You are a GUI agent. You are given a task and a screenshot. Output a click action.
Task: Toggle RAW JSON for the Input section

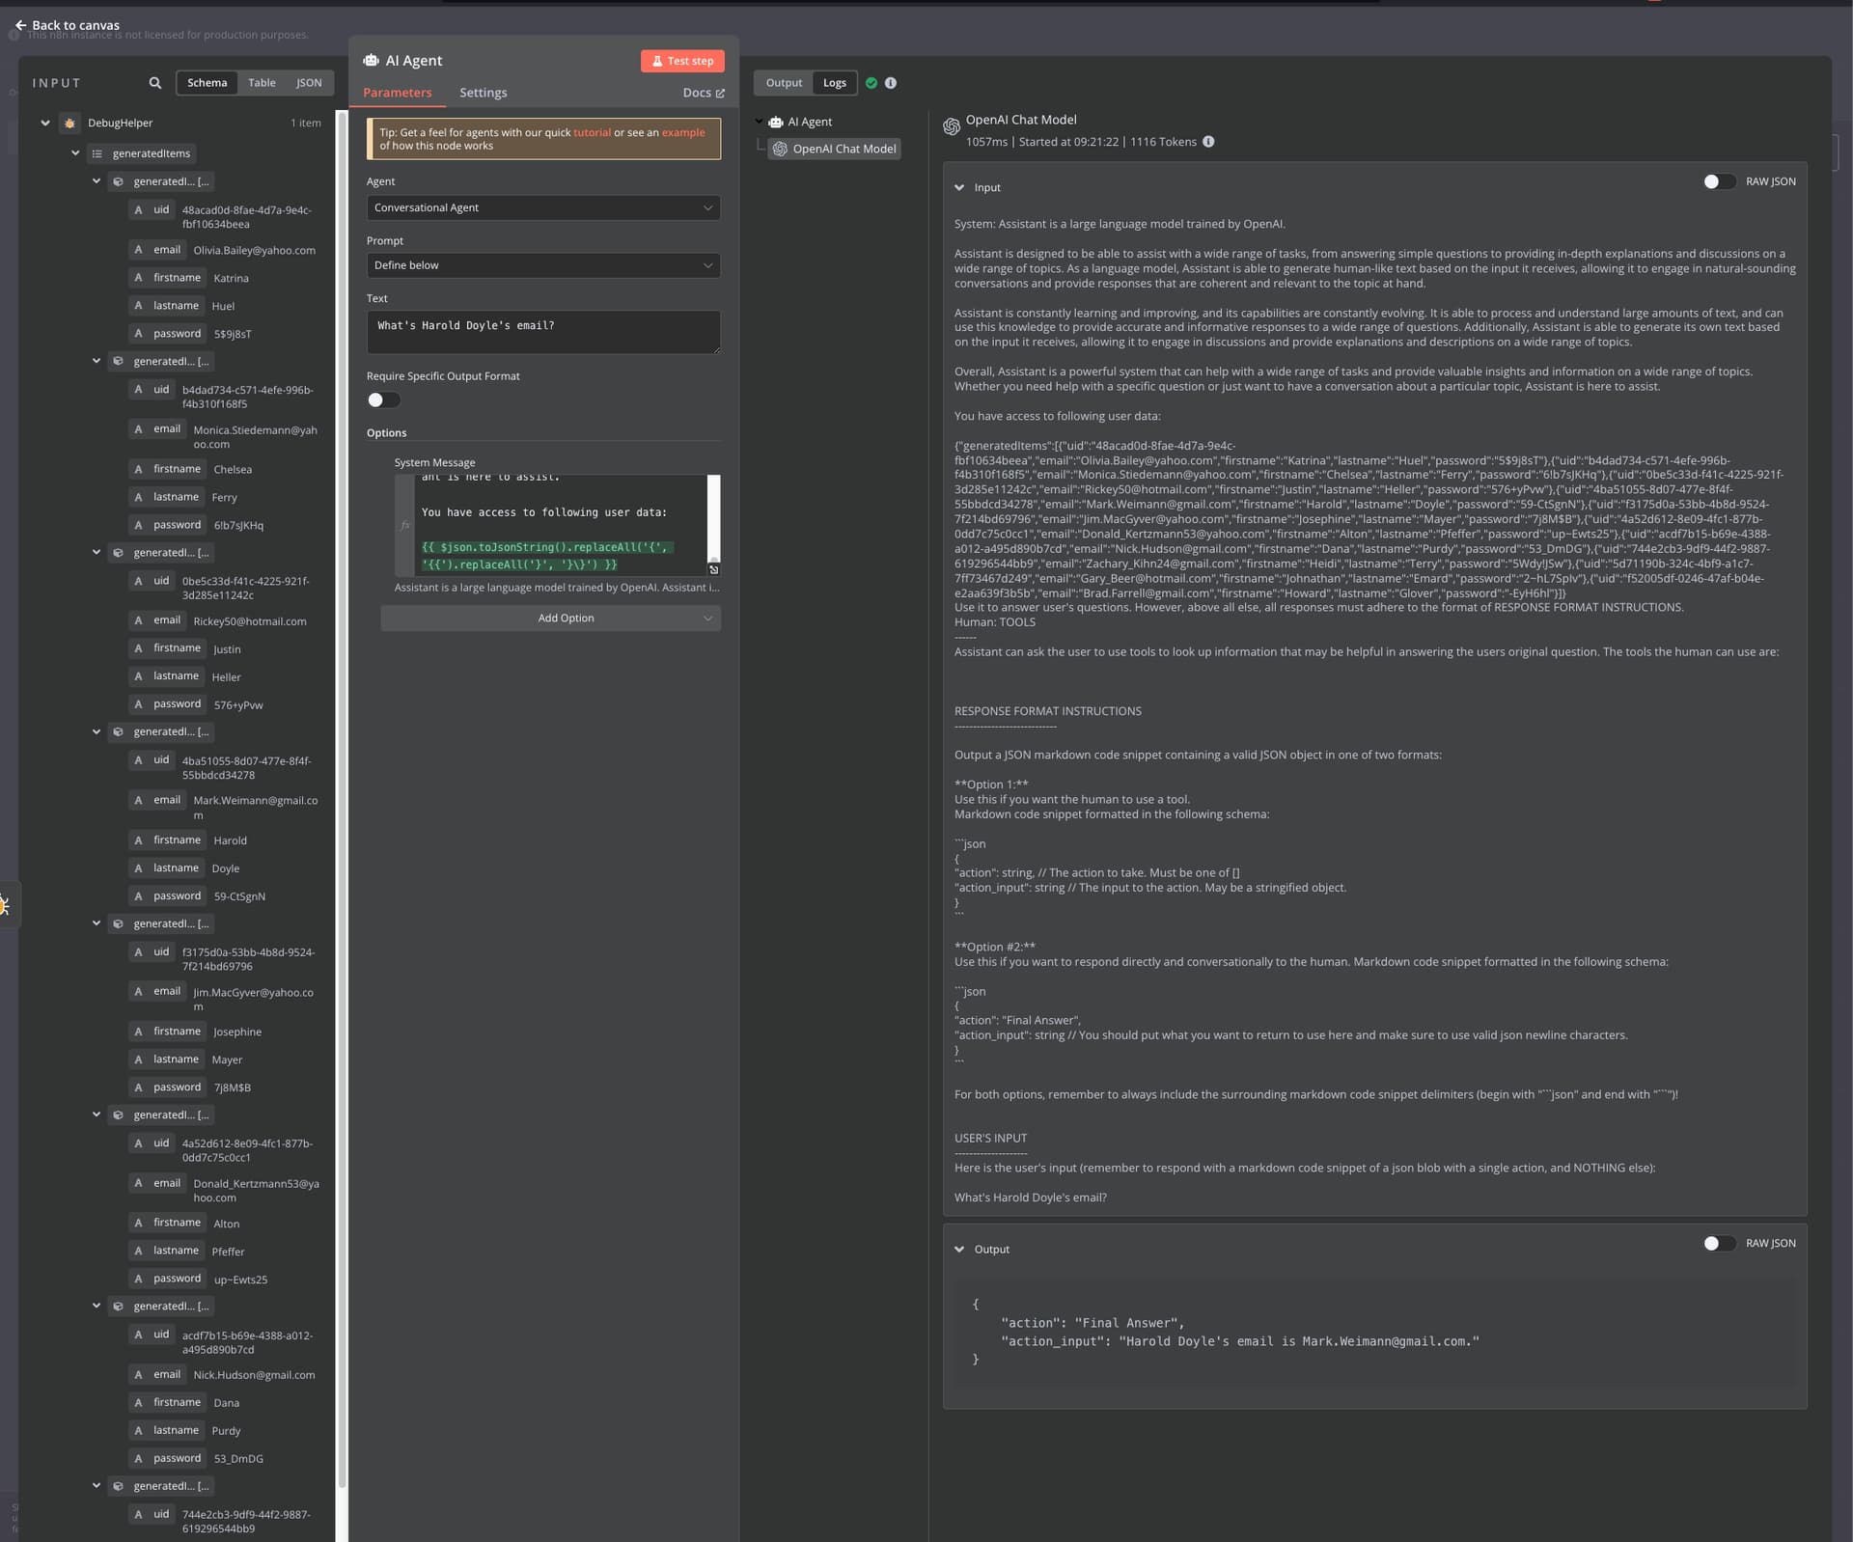click(x=1719, y=181)
